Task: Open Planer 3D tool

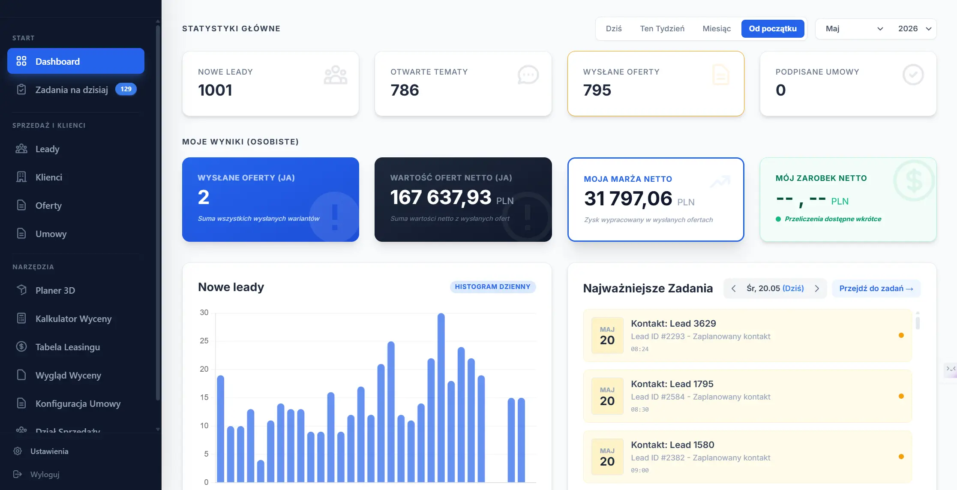Action: click(76, 290)
